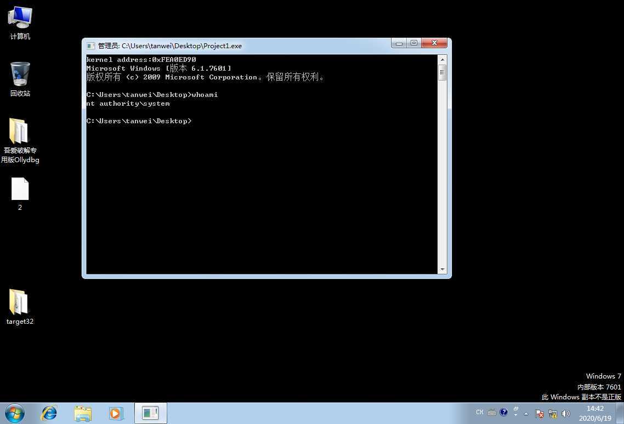Screen dimensions: 624x424
Task: Show hidden tray icons with the arrow
Action: (526, 414)
